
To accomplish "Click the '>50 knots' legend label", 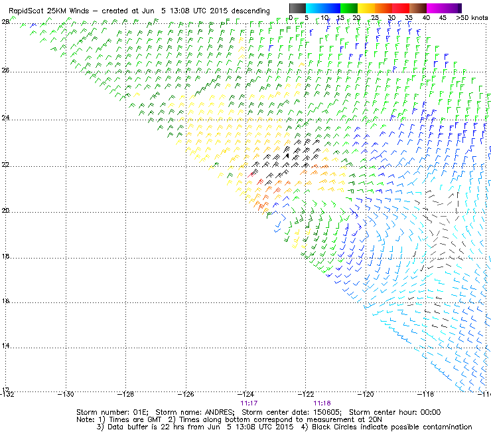I will [472, 18].
